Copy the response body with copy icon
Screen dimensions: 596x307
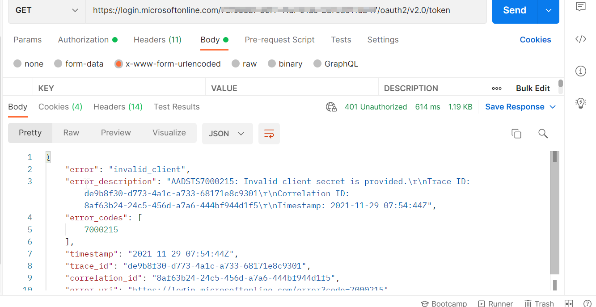tap(516, 134)
